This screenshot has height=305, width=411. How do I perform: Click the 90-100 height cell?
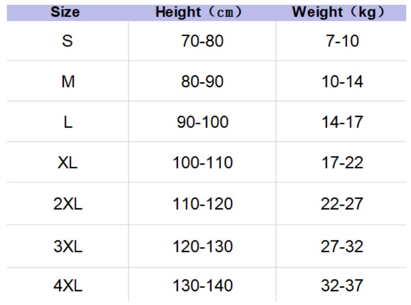click(x=202, y=122)
